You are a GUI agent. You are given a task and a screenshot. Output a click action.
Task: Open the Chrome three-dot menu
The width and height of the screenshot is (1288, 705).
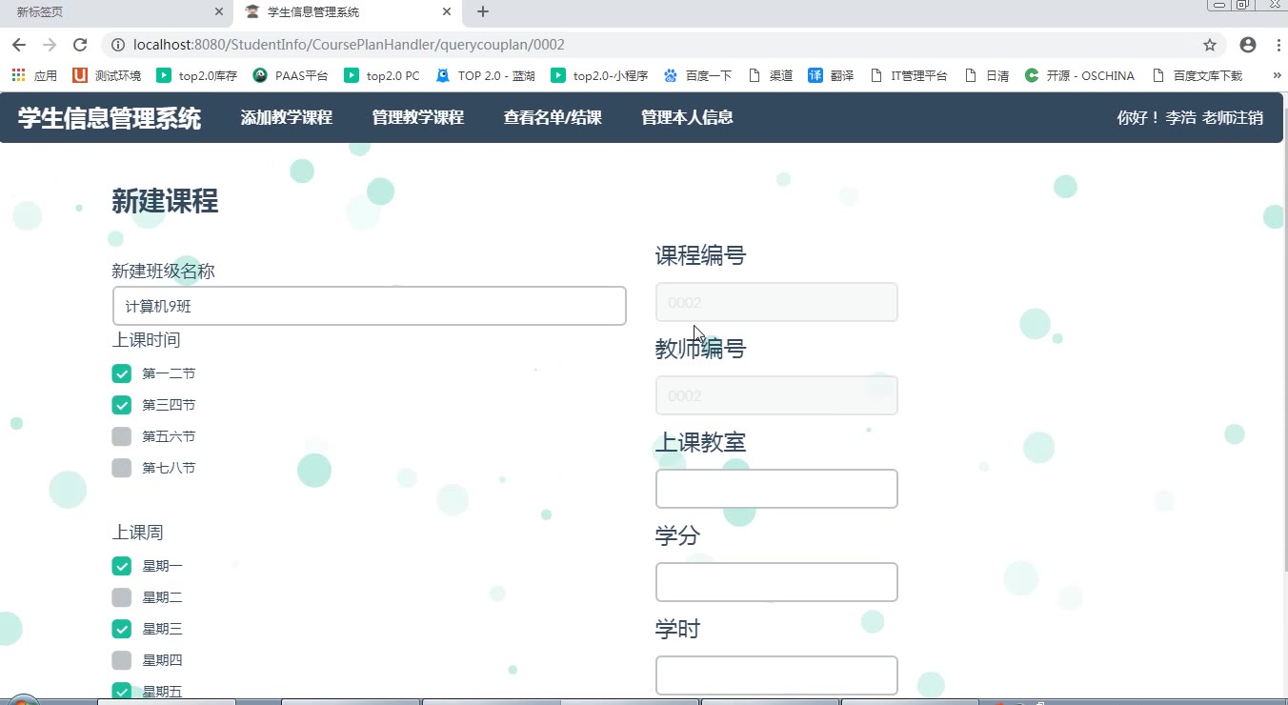(x=1277, y=45)
